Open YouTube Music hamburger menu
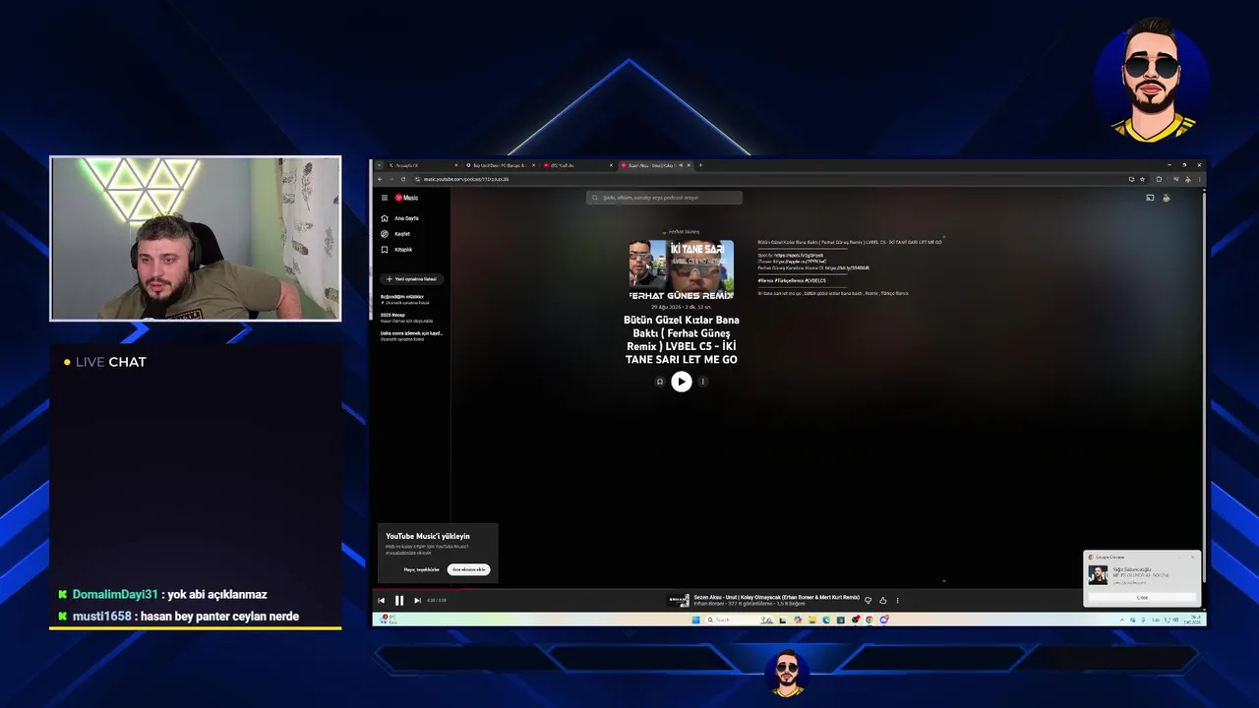The height and width of the screenshot is (708, 1259). click(x=385, y=198)
